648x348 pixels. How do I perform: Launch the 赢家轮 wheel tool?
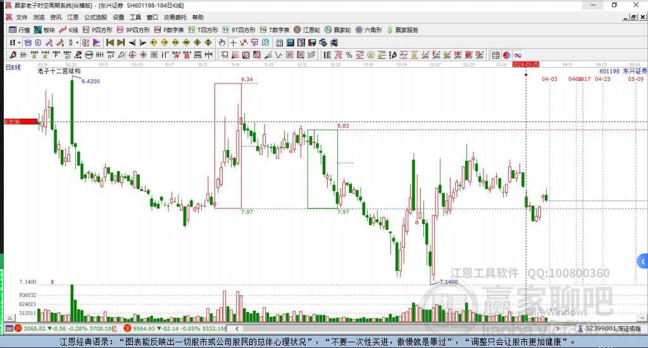(338, 30)
